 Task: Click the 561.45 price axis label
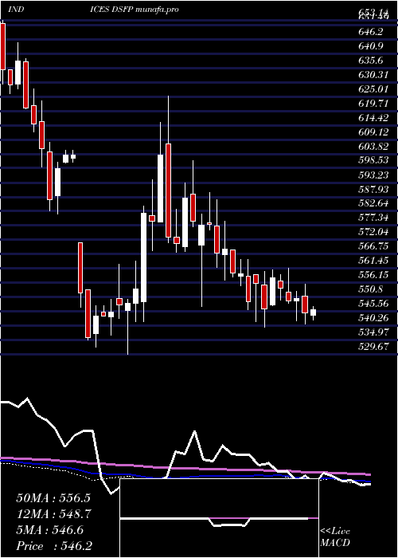click(x=373, y=261)
